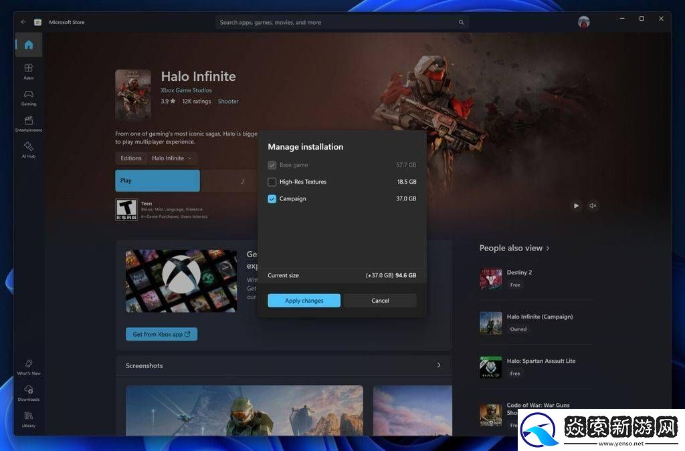Image resolution: width=685 pixels, height=451 pixels.
Task: Expand the People also view chevron
Action: click(x=548, y=248)
